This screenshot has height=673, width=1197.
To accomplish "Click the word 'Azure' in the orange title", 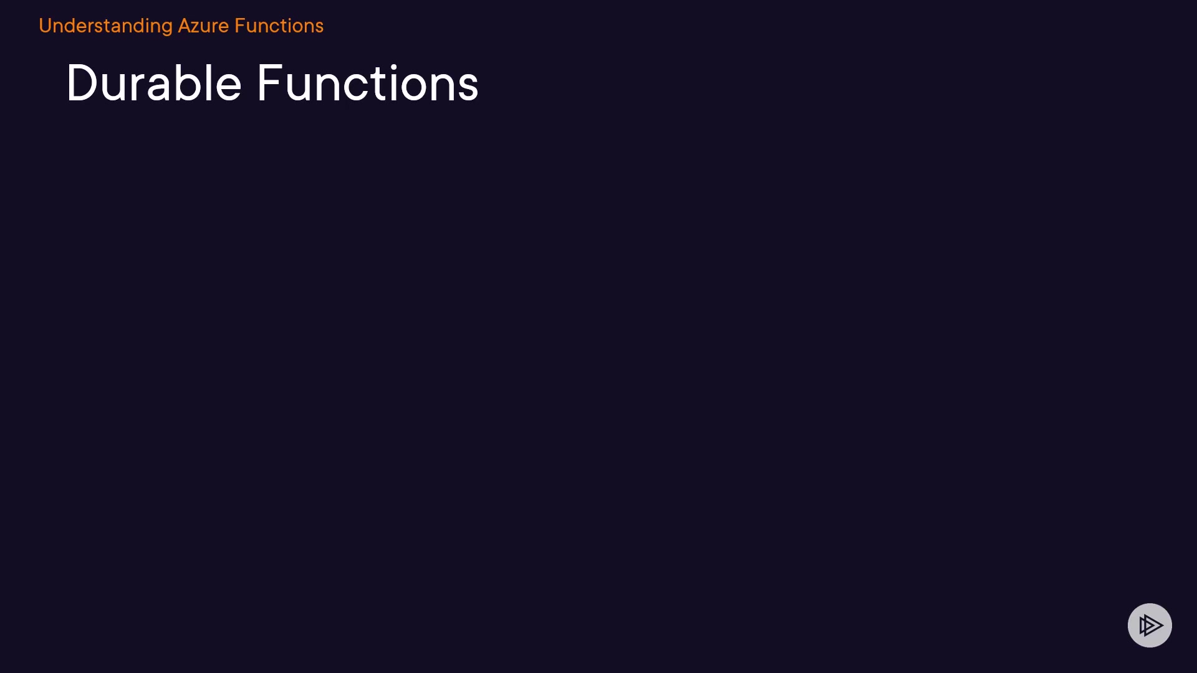I will click(203, 26).
